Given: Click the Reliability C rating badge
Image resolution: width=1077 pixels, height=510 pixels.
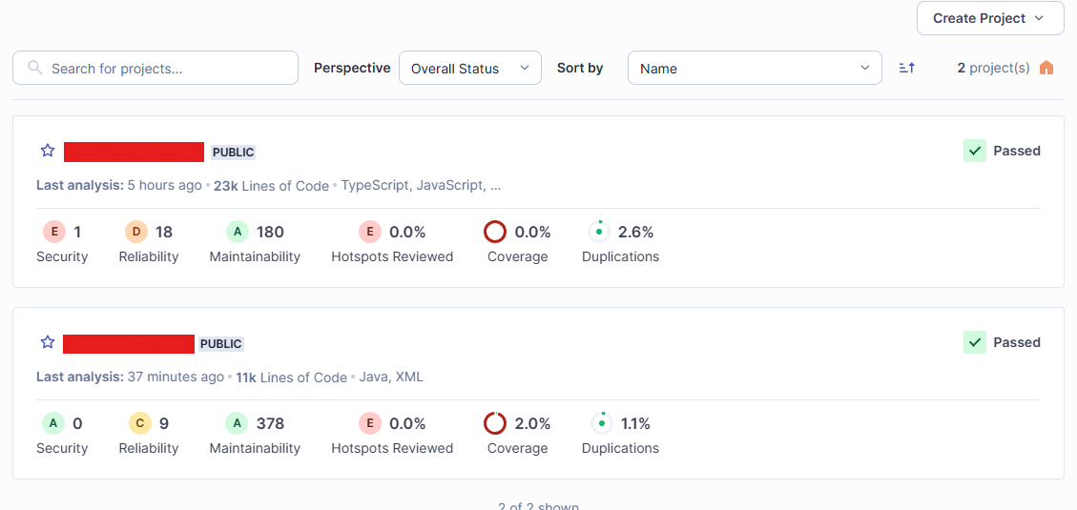Looking at the screenshot, I should tap(139, 423).
